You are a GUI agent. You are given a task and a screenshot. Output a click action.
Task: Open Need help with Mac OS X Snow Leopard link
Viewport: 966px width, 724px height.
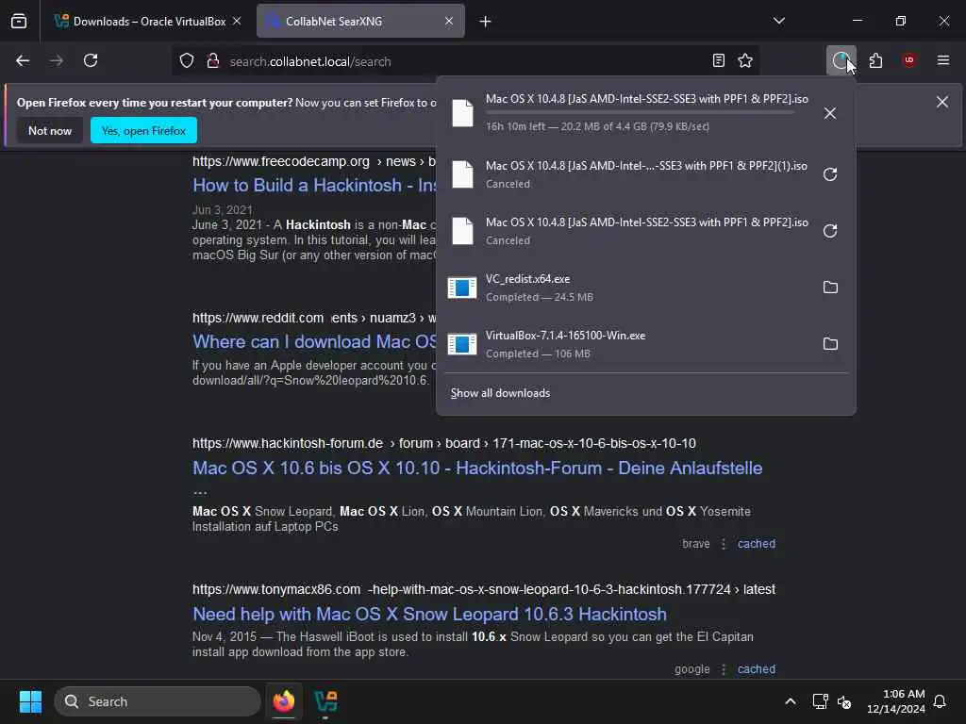tap(429, 614)
